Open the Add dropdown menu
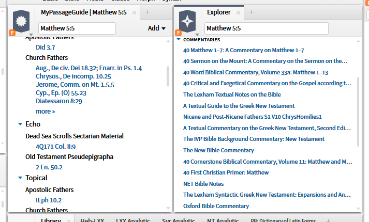The image size is (369, 222). [156, 28]
